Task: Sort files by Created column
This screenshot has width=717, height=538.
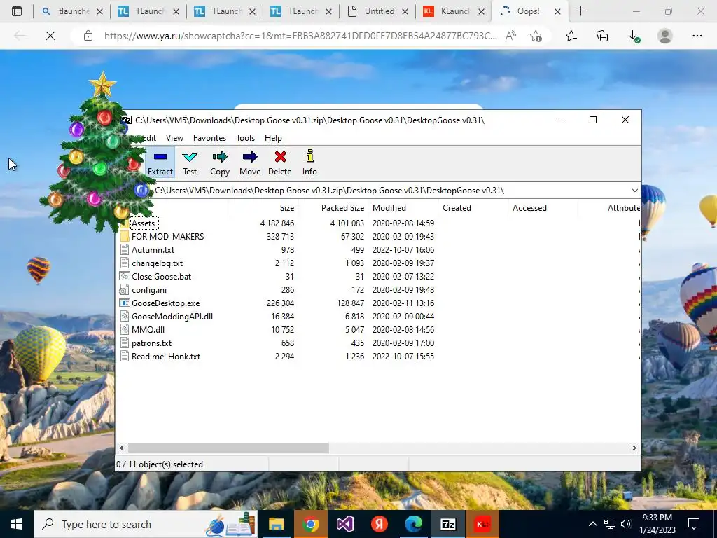Action: click(x=457, y=207)
